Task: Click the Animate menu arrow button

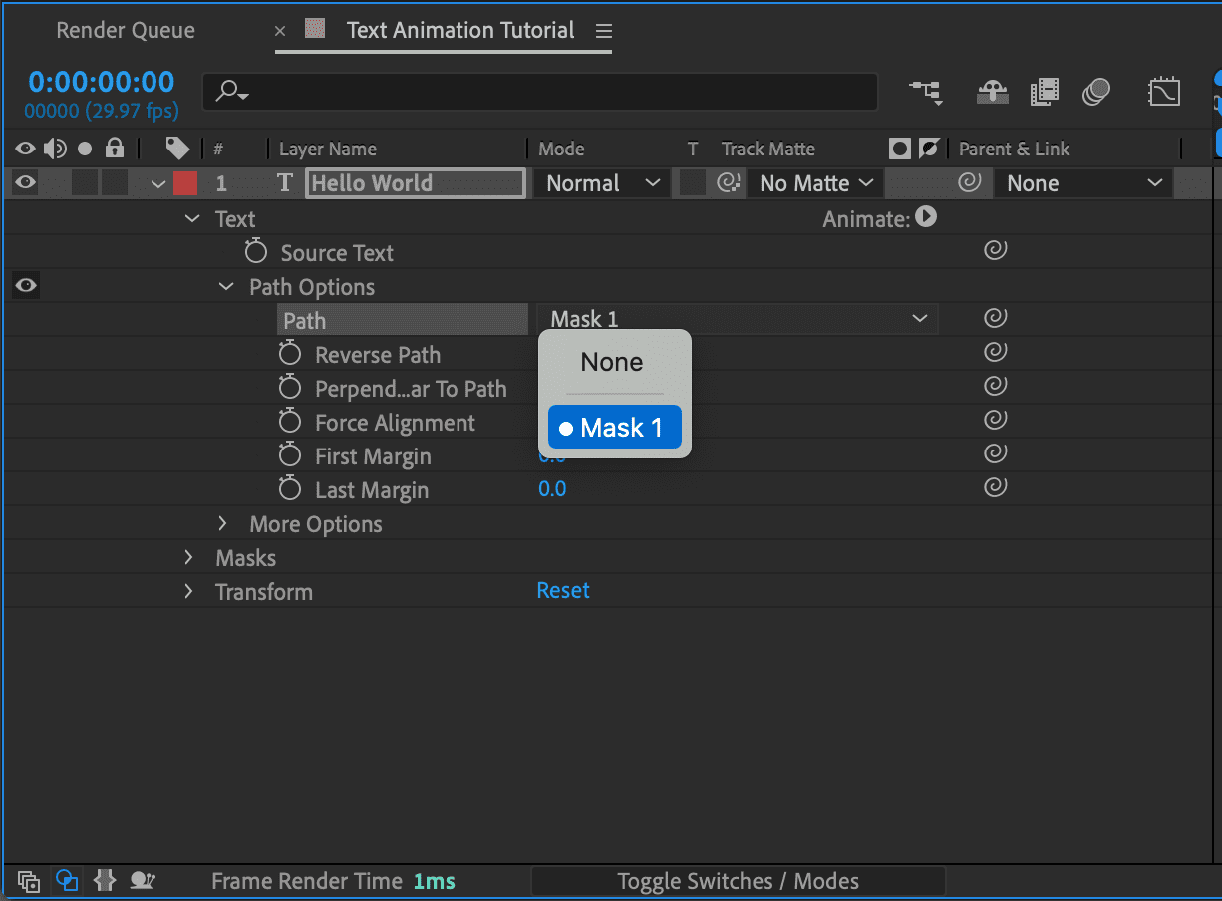Action: click(926, 216)
